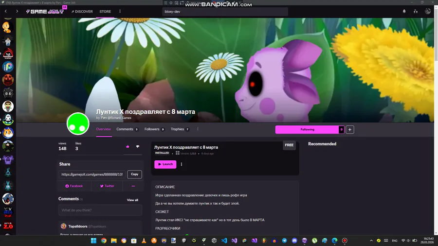
Task: Open the game page more options dots
Action: coord(198,129)
